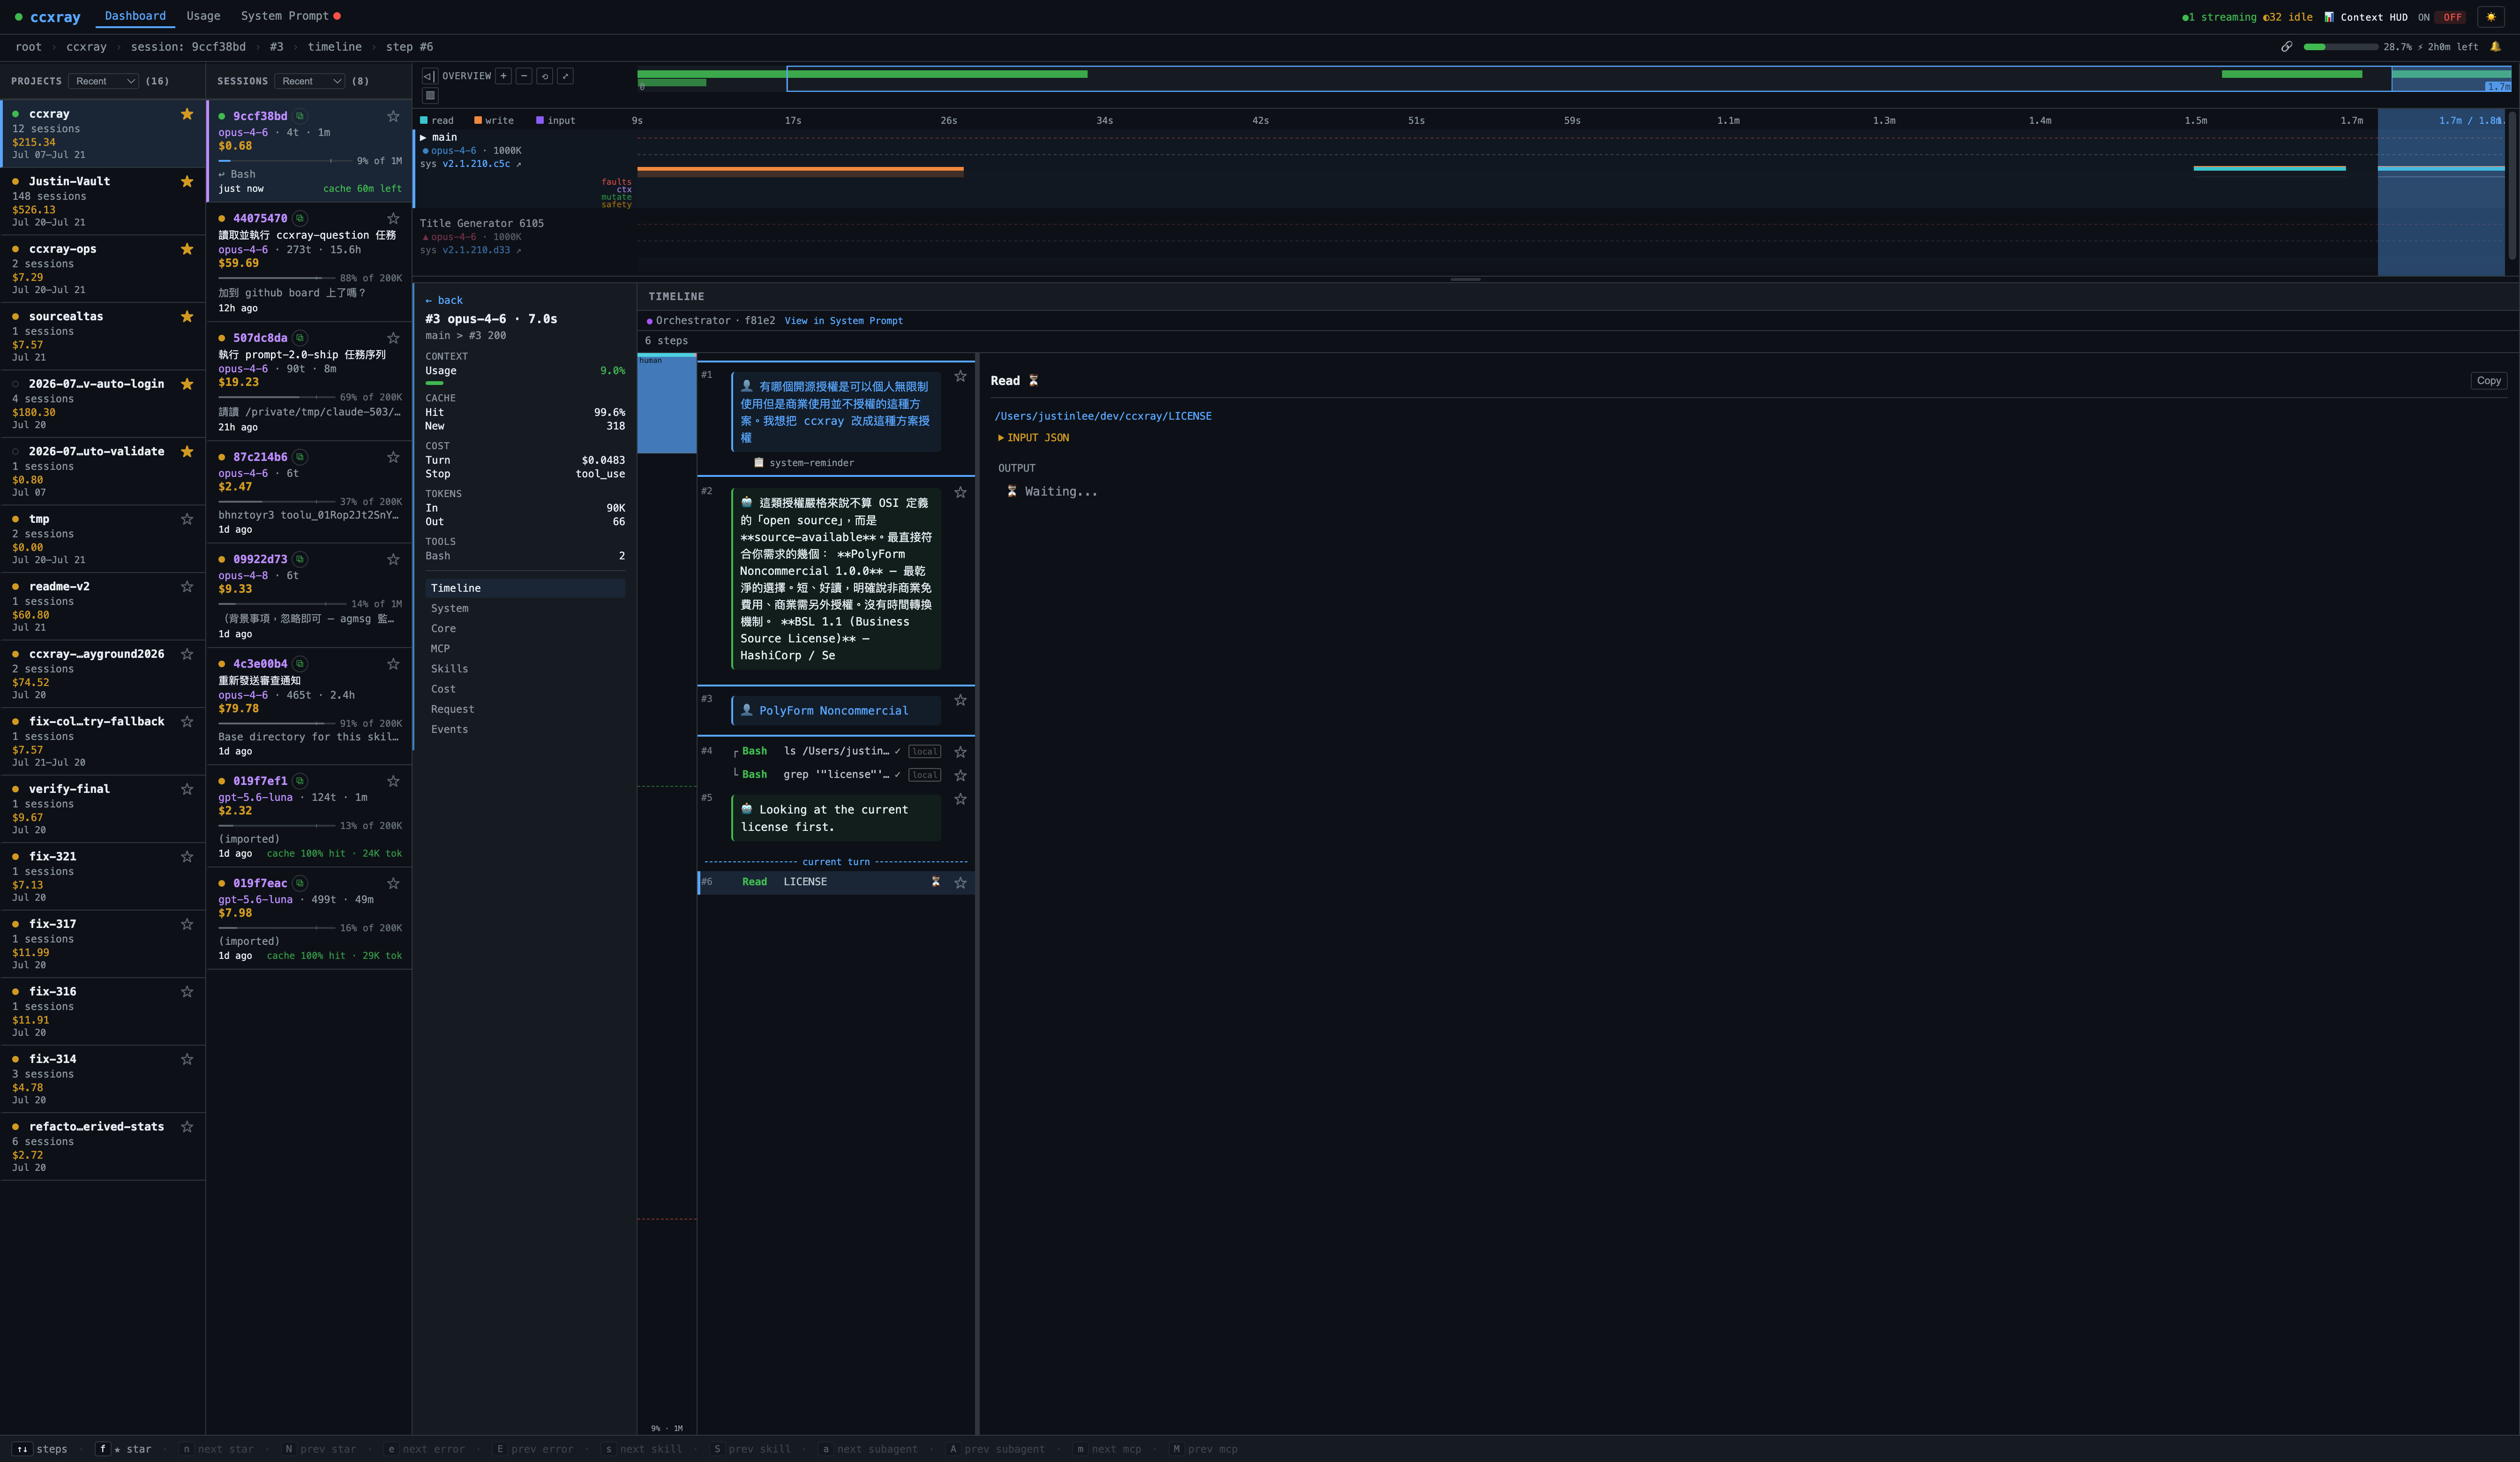The height and width of the screenshot is (1462, 2520).
Task: Select the System section in turn menu
Action: coord(525,608)
